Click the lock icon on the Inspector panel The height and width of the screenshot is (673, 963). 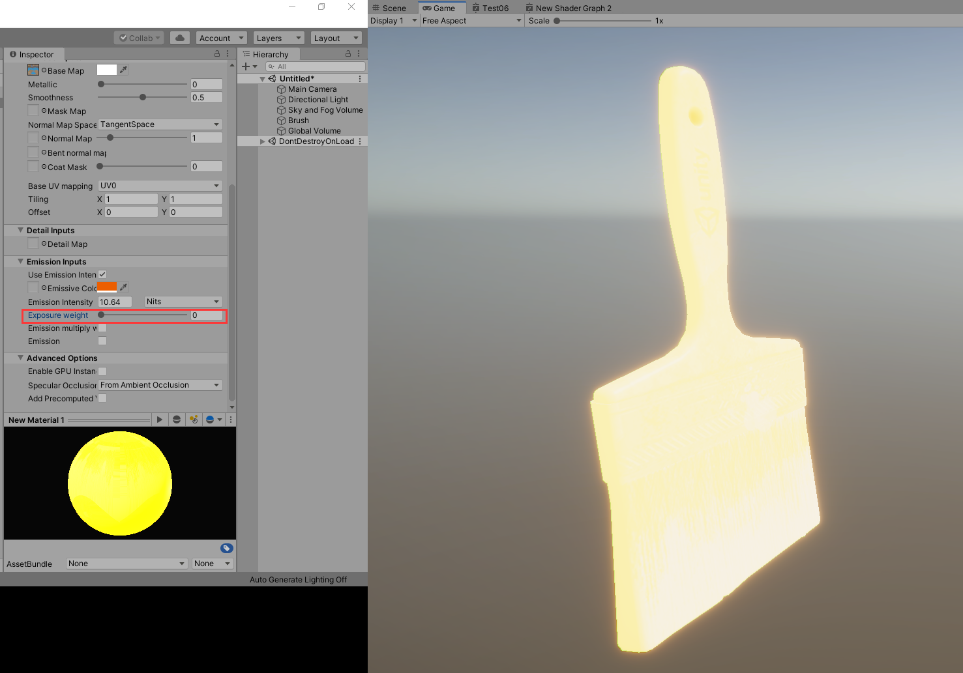point(216,53)
